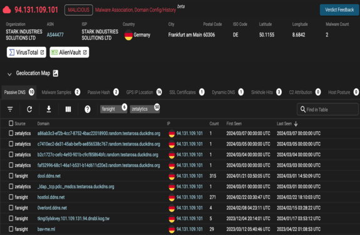Click the search magnifier in Find in Table

[303, 109]
